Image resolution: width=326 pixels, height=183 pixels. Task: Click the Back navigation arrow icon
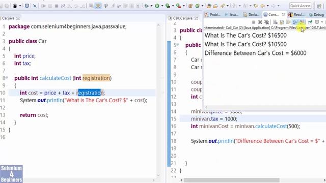coord(263,6)
